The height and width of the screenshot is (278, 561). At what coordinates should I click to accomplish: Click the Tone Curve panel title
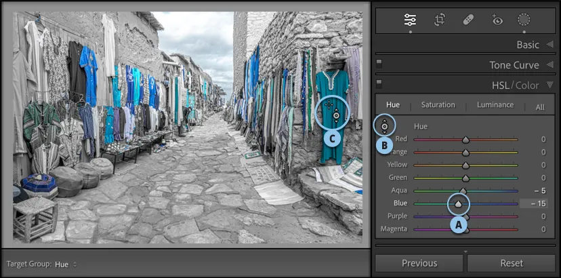[514, 65]
